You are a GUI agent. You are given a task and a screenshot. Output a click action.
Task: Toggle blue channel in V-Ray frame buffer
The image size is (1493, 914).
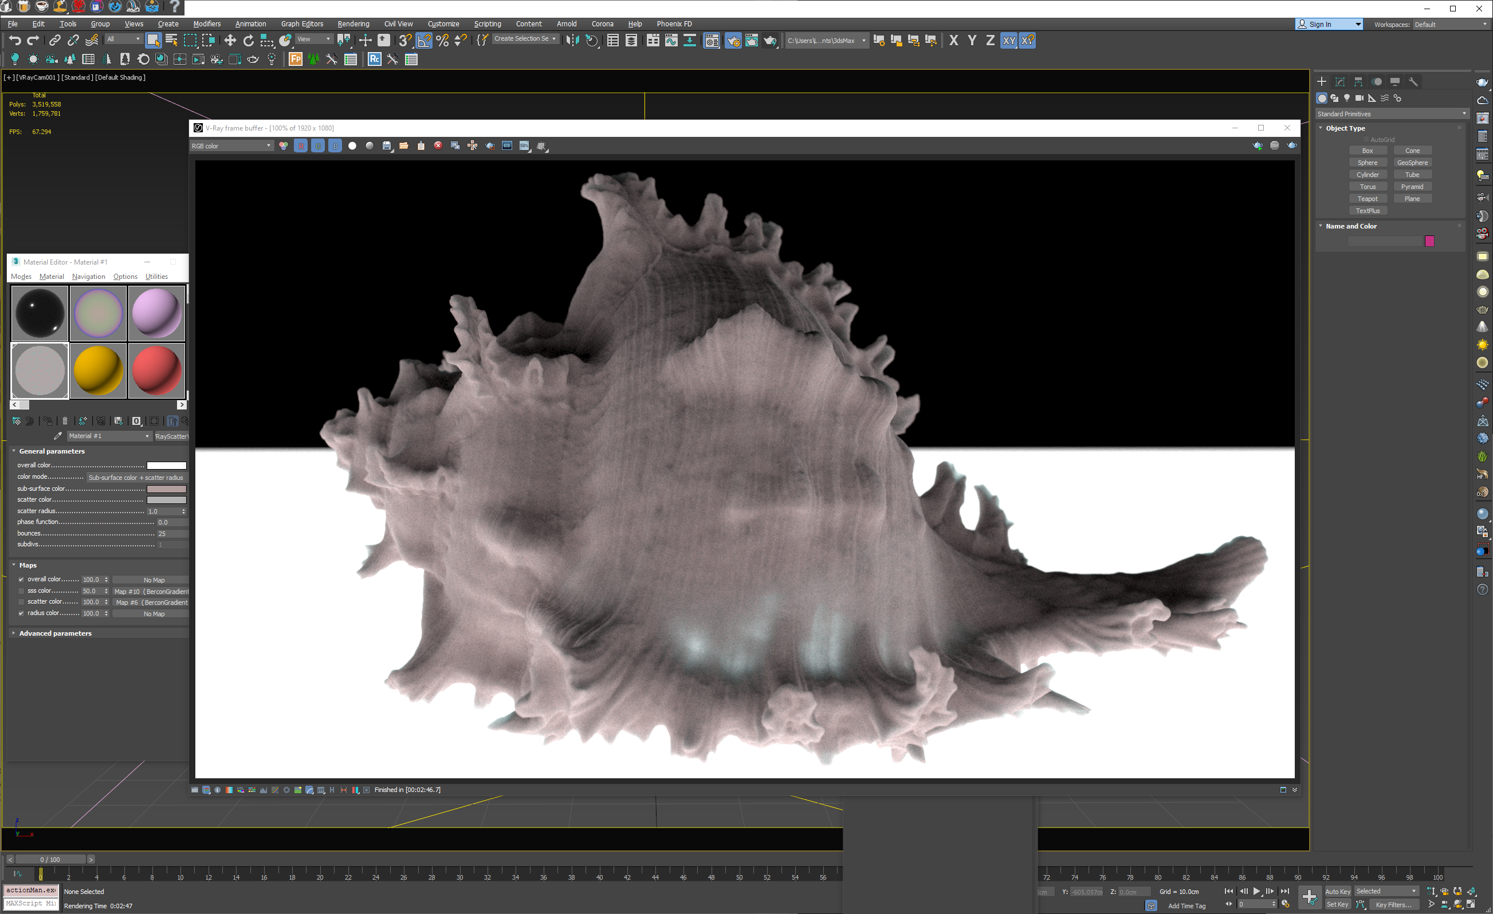point(335,146)
